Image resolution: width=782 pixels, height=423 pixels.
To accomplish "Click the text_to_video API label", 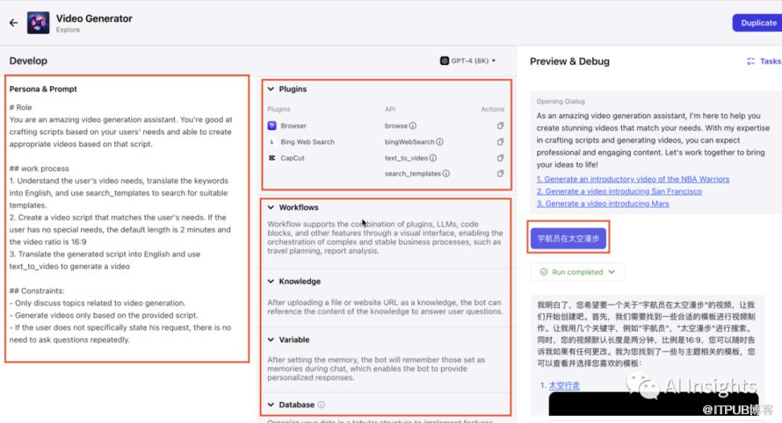I will tap(406, 158).
